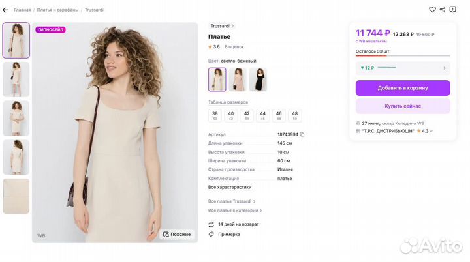The height and width of the screenshot is (262, 470).
Task: Click the 14-day return arrows icon
Action: [211, 224]
